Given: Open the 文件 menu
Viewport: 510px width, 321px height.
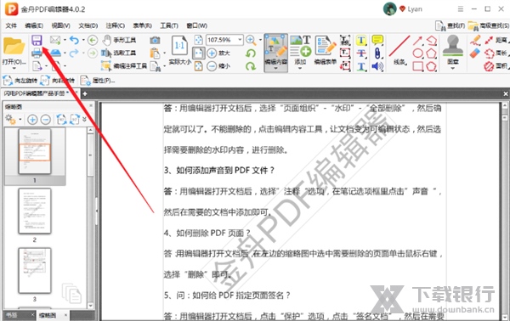Looking at the screenshot, I should [x=11, y=25].
